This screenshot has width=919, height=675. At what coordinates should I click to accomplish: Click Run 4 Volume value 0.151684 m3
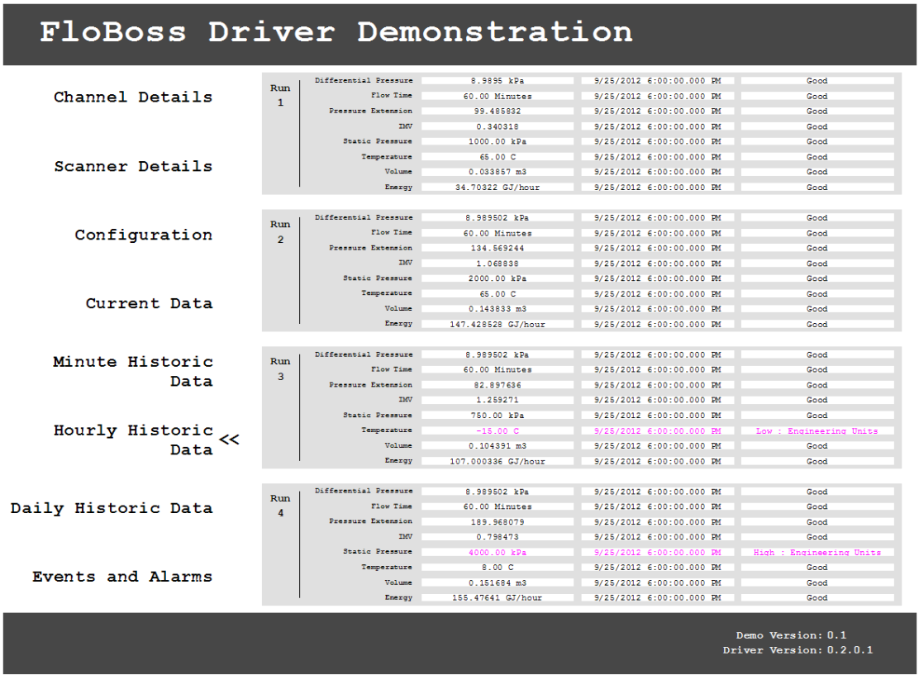[497, 583]
